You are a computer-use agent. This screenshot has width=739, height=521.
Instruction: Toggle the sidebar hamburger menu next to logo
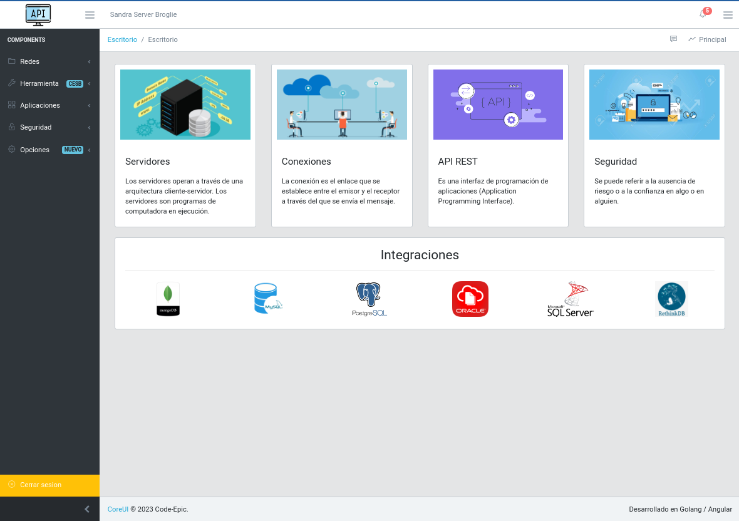[x=90, y=15]
